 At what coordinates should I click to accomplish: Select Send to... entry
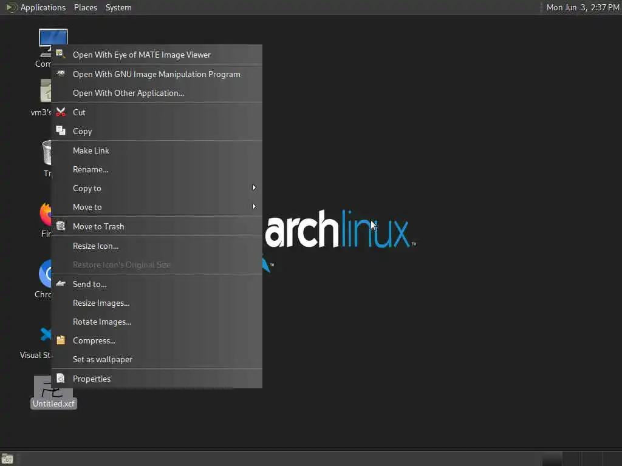coord(157,284)
